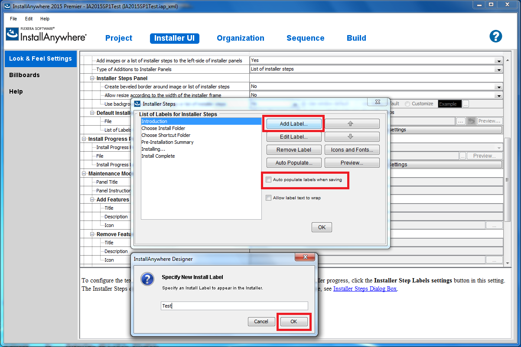
Task: Click the Installer Steps dialog title icon
Action: (x=137, y=104)
